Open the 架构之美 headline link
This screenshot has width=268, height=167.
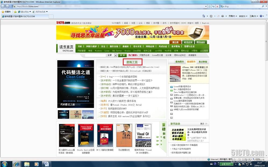tap(132, 62)
